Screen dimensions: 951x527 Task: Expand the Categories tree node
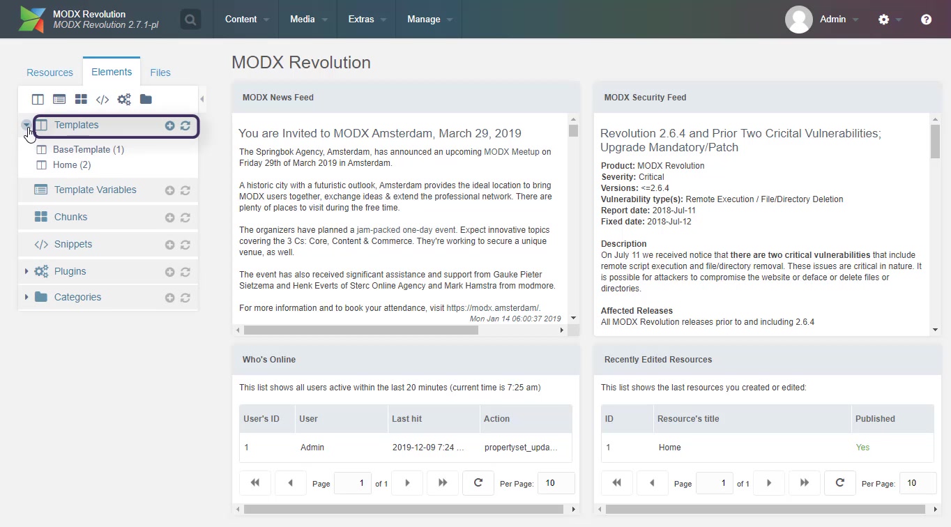pyautogui.click(x=26, y=297)
